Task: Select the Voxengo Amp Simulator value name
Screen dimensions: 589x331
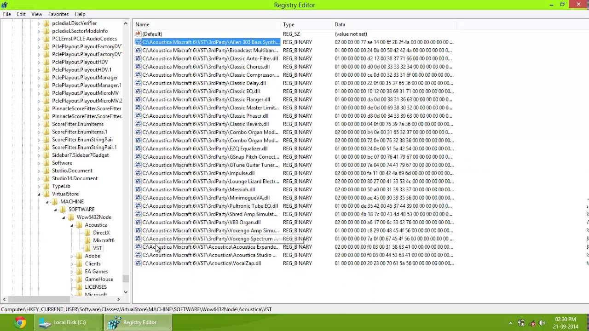Action: 211,230
